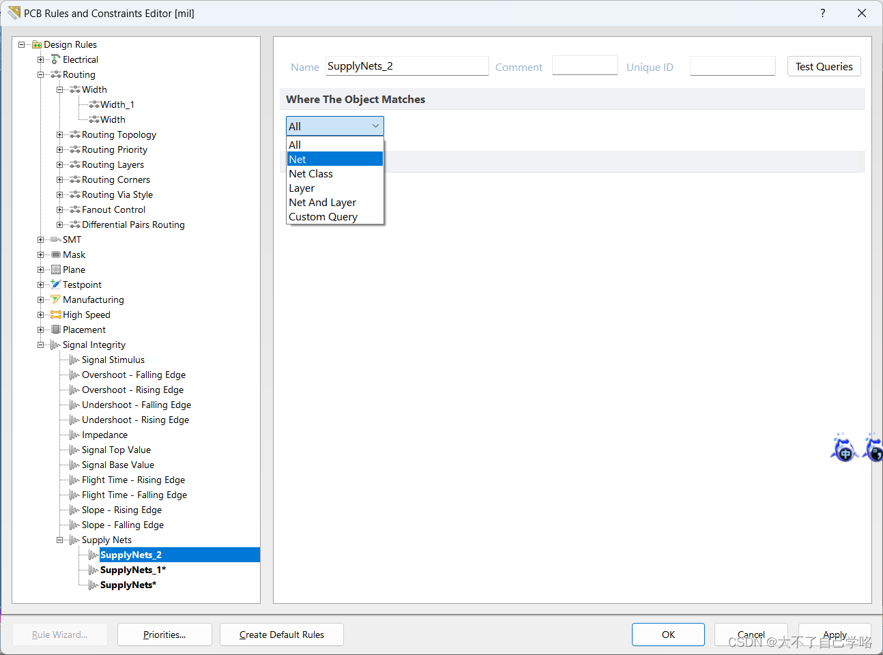Click the Mask category icon
The height and width of the screenshot is (655, 883).
56,254
